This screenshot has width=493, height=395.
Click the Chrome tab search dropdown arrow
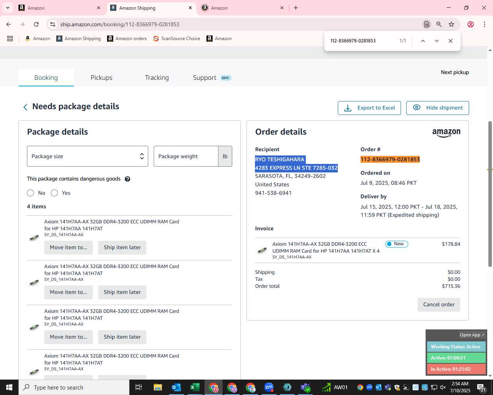click(8, 8)
